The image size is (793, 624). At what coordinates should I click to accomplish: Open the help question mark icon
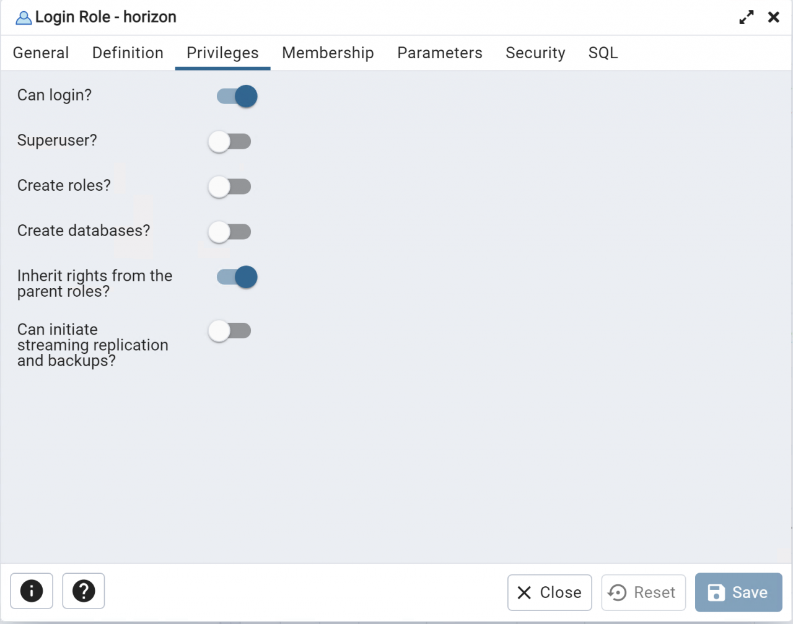point(84,591)
